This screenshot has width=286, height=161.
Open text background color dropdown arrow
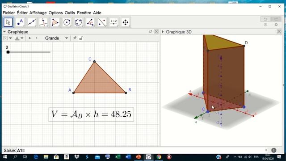pos(10,38)
